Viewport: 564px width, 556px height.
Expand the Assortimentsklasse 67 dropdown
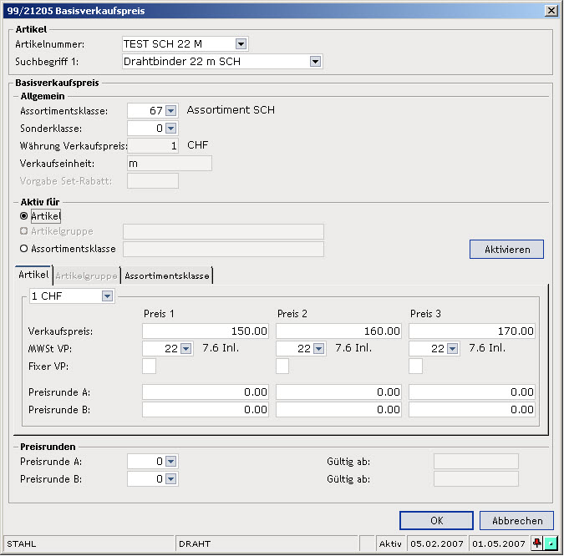170,110
